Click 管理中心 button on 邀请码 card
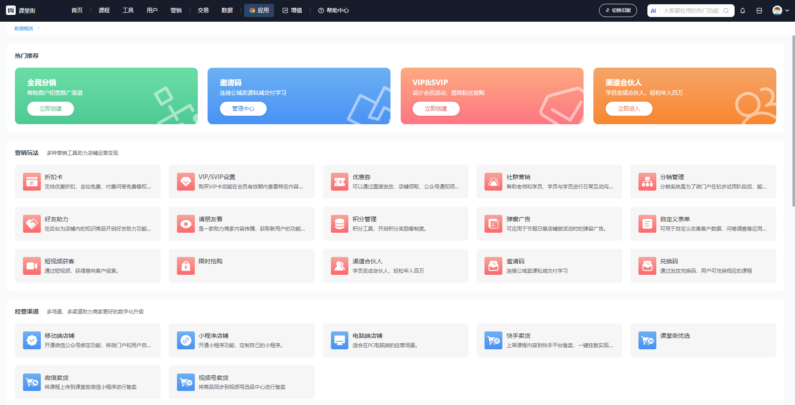Screen dimensions: 795x405 tap(243, 109)
